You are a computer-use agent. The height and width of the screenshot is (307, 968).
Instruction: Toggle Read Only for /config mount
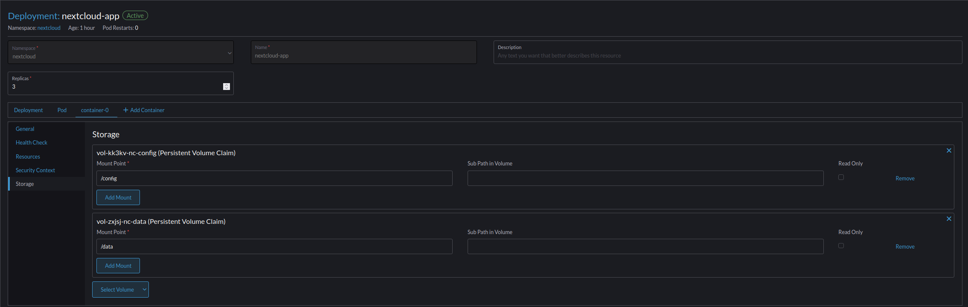pyautogui.click(x=841, y=177)
